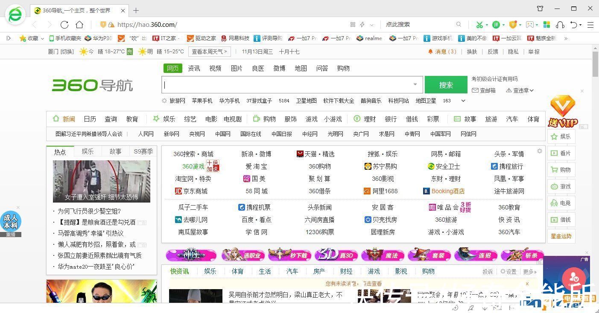Image resolution: width=599 pixels, height=313 pixels.
Task: Click the headphones icon in toolbar
Action: click(x=561, y=25)
